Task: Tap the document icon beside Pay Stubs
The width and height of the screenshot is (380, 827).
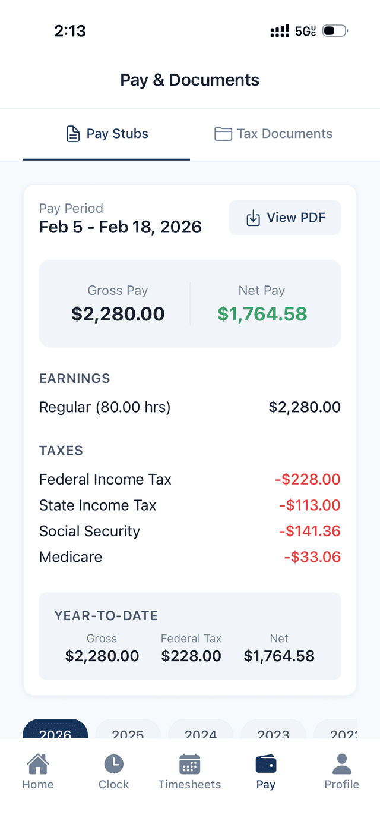Action: point(72,133)
